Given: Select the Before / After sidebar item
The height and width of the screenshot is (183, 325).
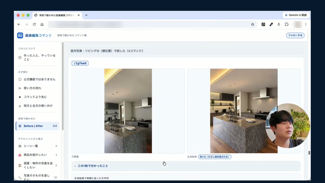Looking at the screenshot, I should 38,126.
